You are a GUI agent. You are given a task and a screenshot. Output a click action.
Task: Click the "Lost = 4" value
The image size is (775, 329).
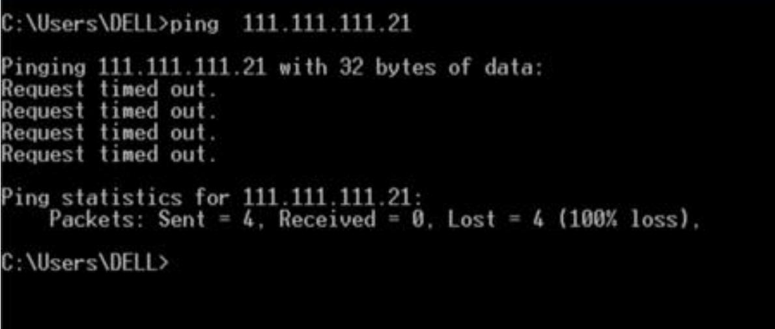click(x=496, y=220)
